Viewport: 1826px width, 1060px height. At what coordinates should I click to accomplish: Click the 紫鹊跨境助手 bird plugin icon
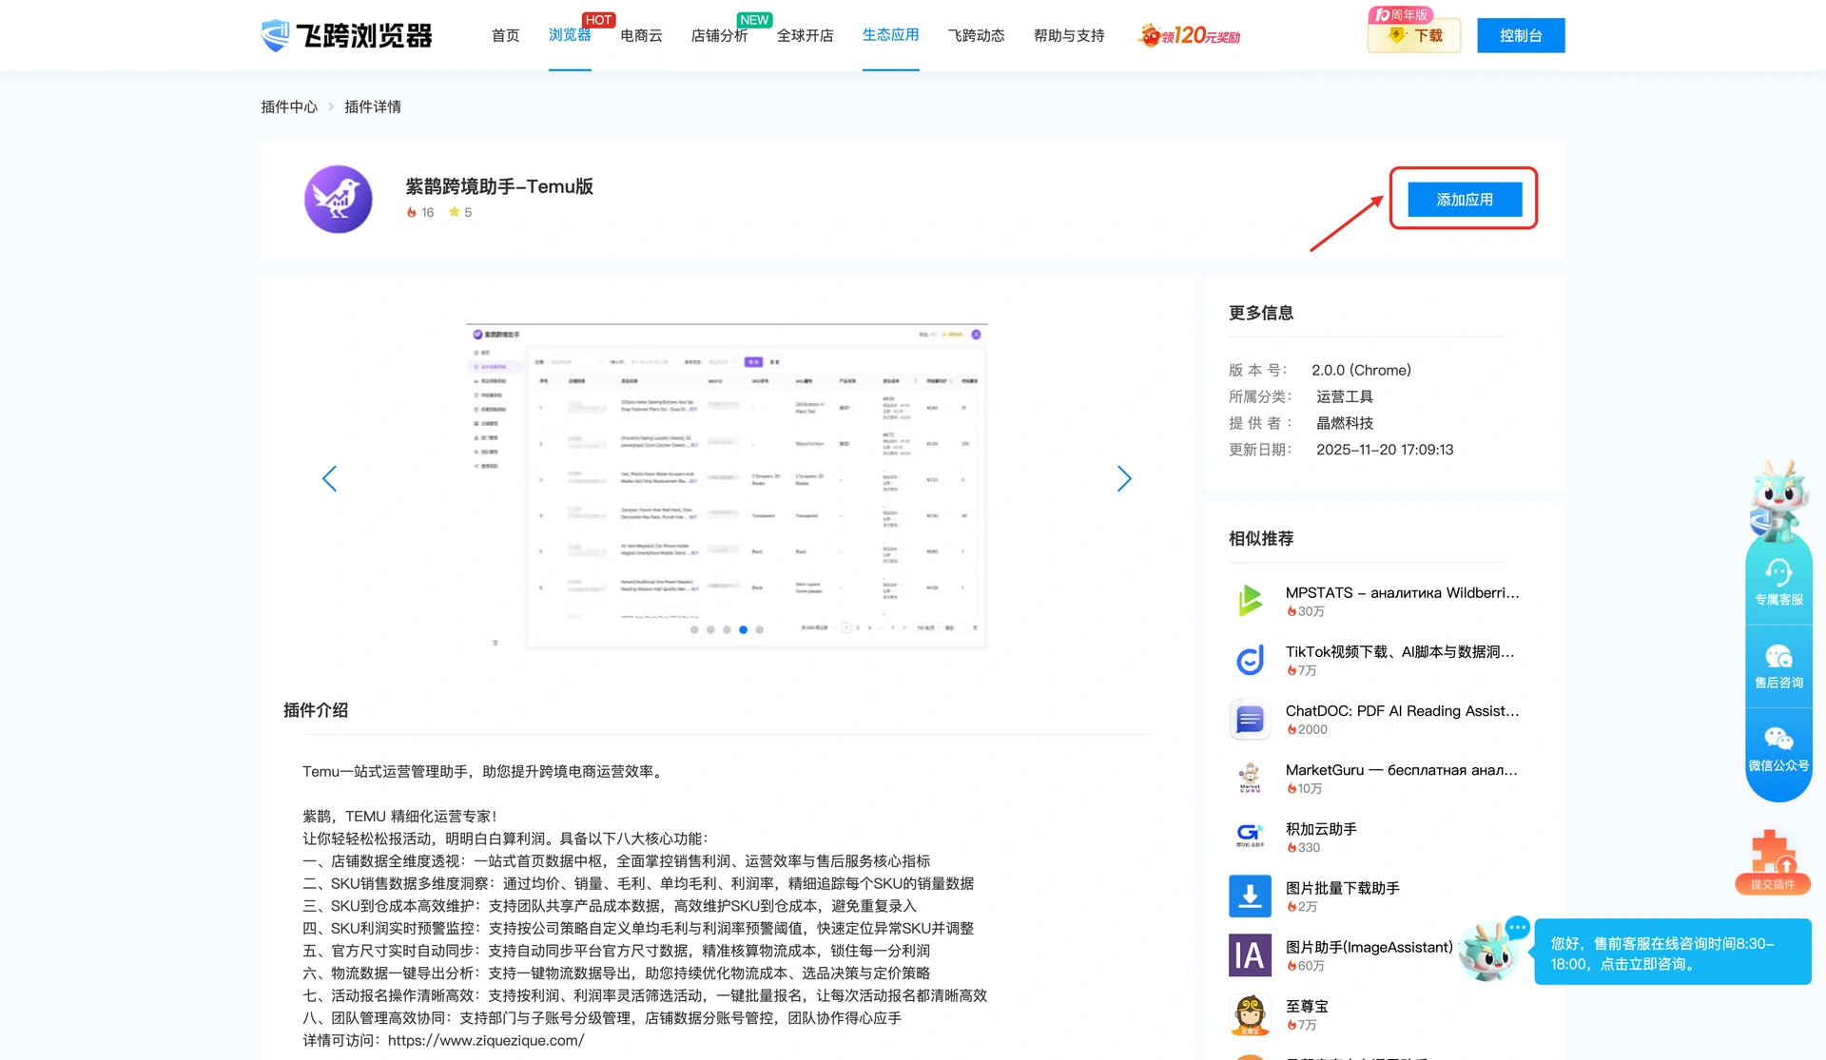[x=338, y=200]
